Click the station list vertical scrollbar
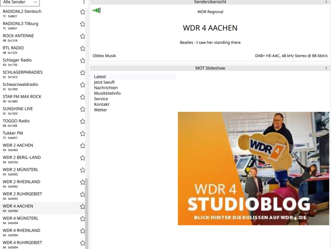332x249 pixels. [87, 214]
